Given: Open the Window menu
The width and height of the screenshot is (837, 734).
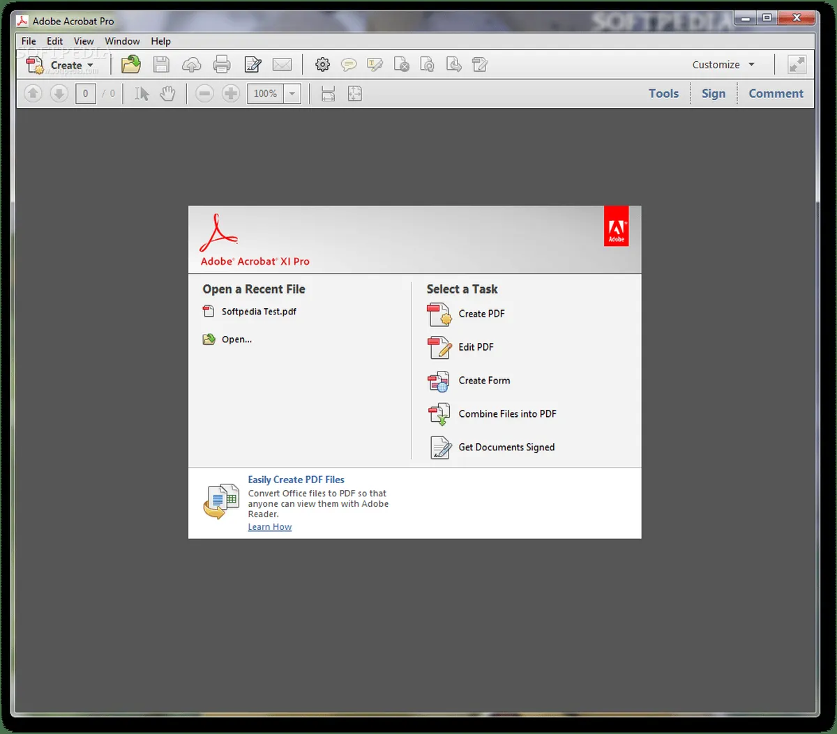Looking at the screenshot, I should tap(122, 41).
